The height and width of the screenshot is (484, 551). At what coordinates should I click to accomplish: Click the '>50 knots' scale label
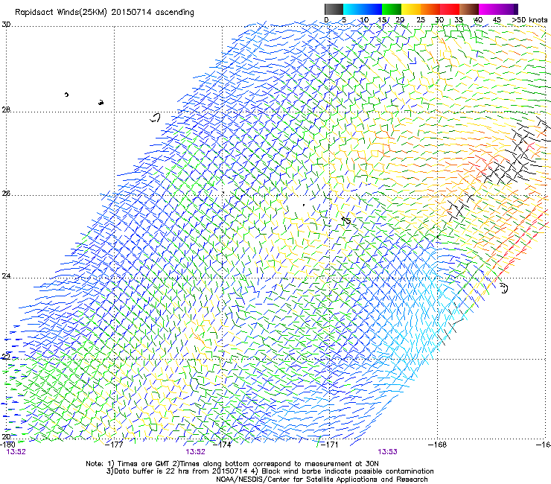tap(529, 20)
